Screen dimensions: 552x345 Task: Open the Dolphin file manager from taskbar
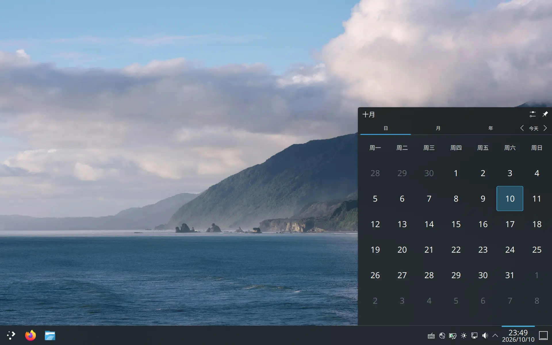50,335
